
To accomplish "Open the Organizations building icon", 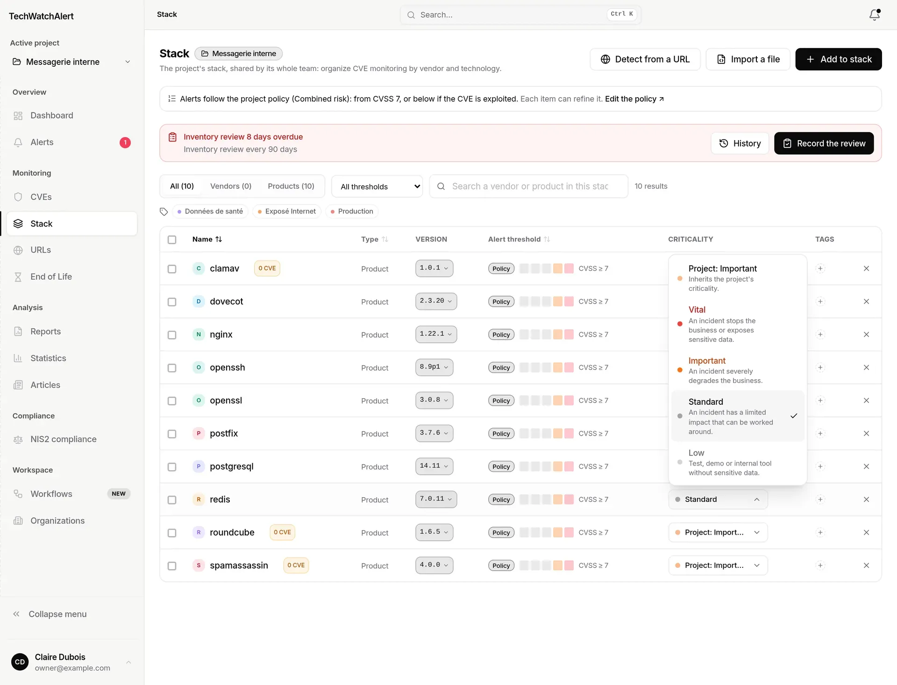I will coord(18,521).
